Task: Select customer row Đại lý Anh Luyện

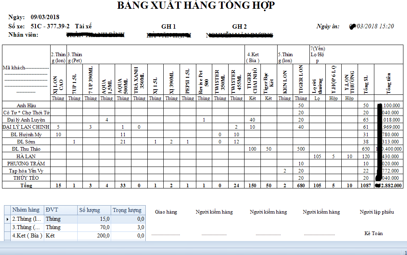Action: coord(26,120)
